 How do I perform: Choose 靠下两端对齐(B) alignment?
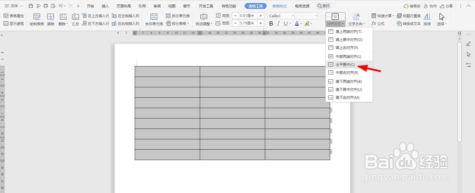click(349, 81)
